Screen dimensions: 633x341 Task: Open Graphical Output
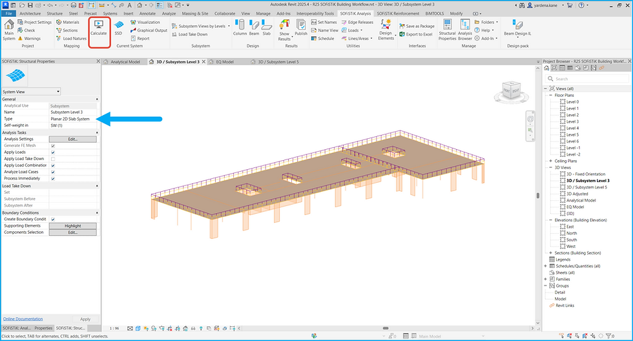pos(149,30)
